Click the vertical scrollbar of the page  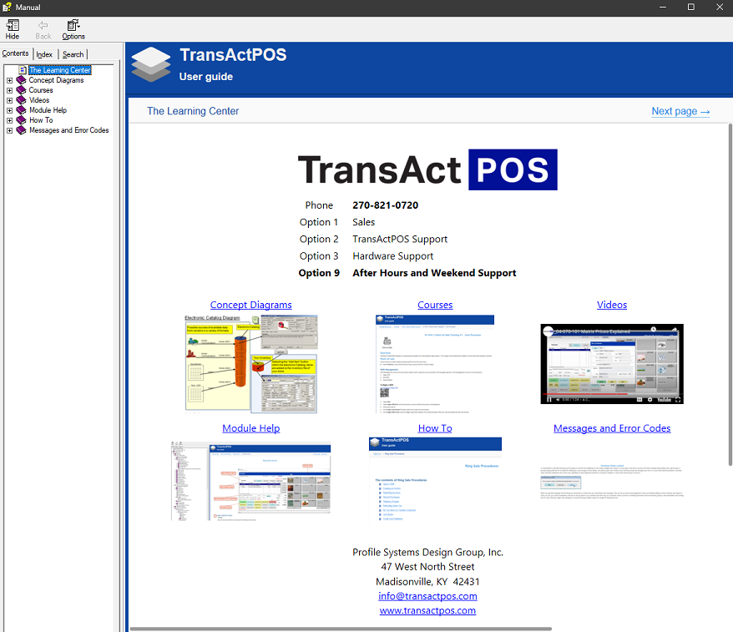[x=730, y=295]
